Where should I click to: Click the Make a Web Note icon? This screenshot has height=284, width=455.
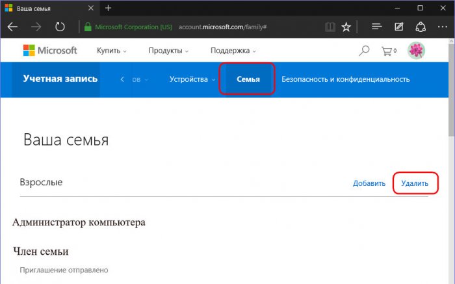[398, 27]
